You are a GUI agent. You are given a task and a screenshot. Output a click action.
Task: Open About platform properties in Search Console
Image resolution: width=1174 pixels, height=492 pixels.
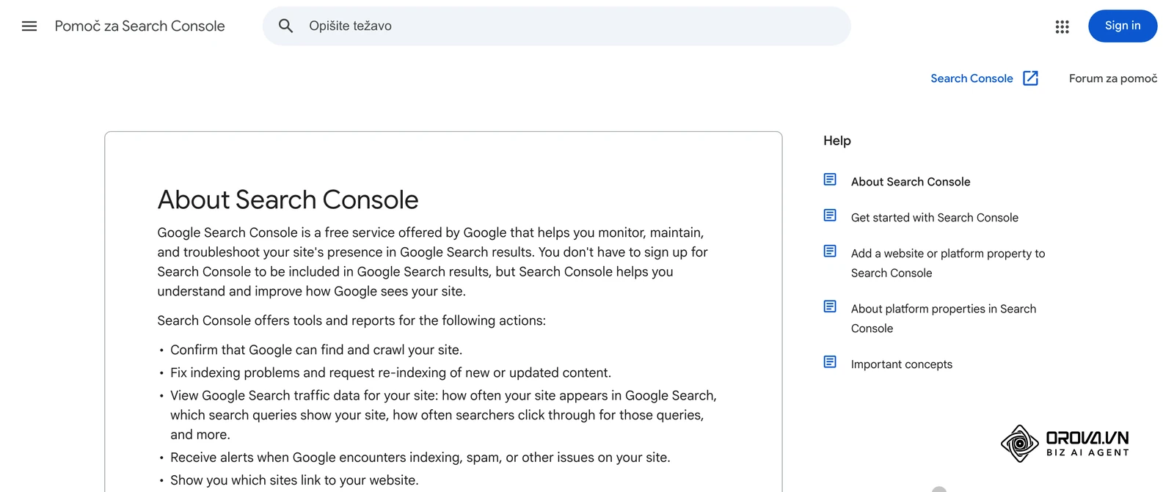(944, 319)
